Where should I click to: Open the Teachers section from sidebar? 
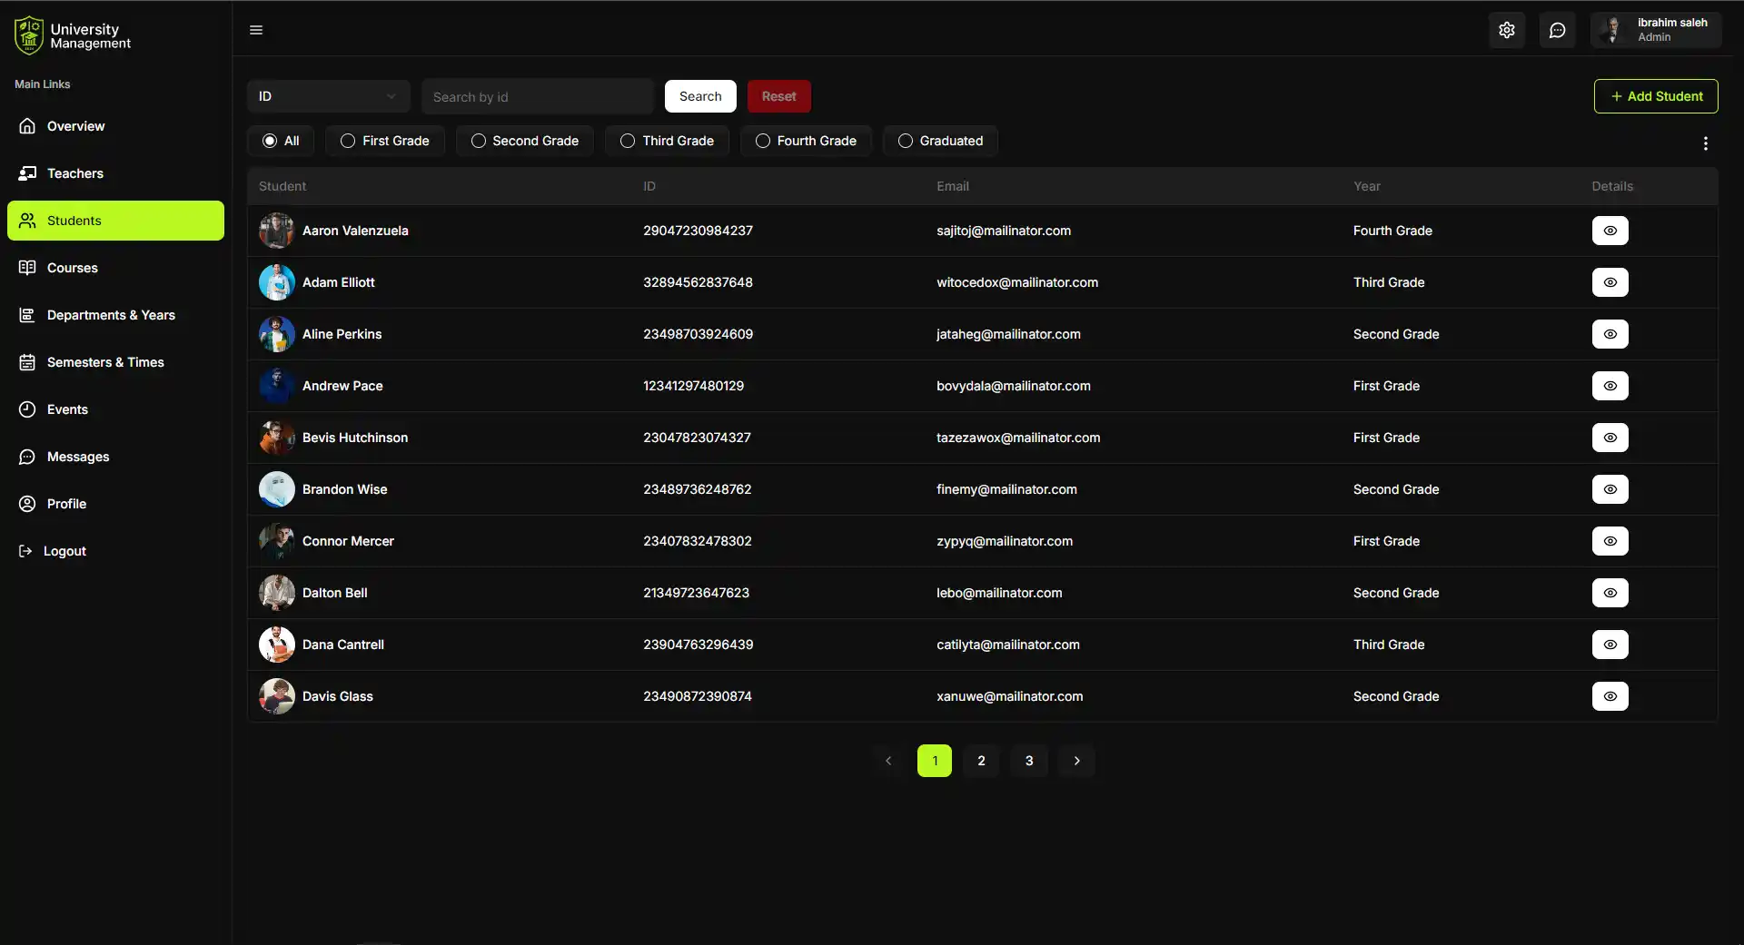(x=74, y=173)
